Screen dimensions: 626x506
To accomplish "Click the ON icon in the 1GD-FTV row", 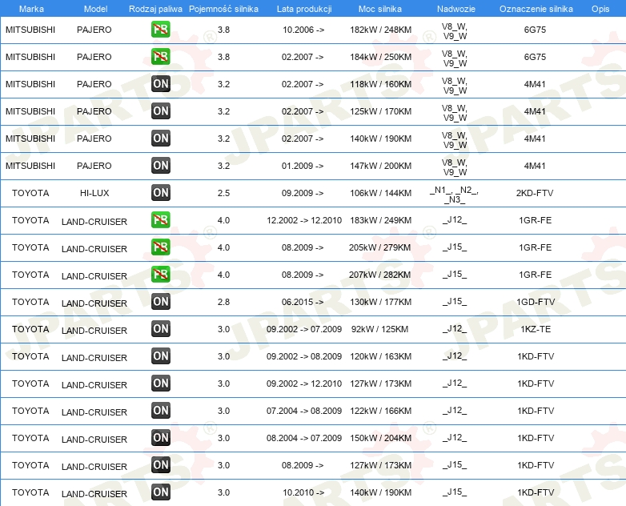I will tap(160, 302).
